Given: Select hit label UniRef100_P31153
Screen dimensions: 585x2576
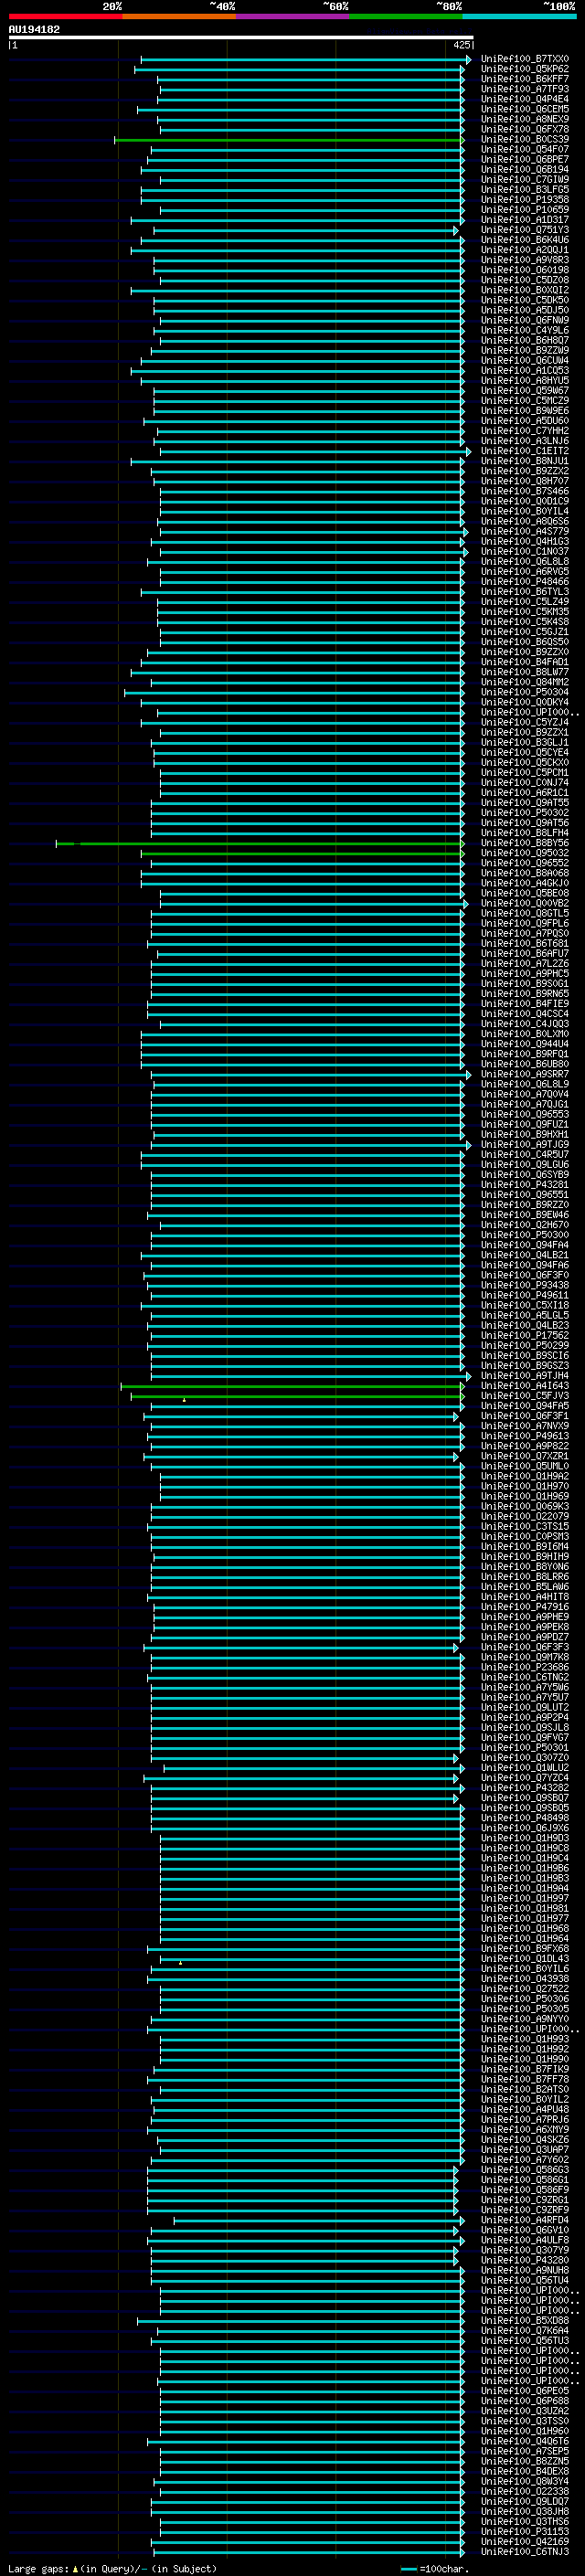Looking at the screenshot, I should click(524, 2531).
